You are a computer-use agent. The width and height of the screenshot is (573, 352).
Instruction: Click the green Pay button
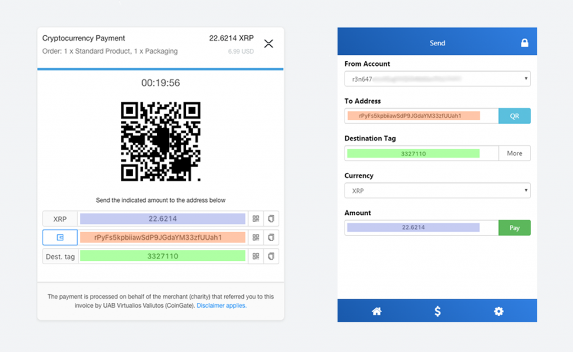click(x=515, y=228)
